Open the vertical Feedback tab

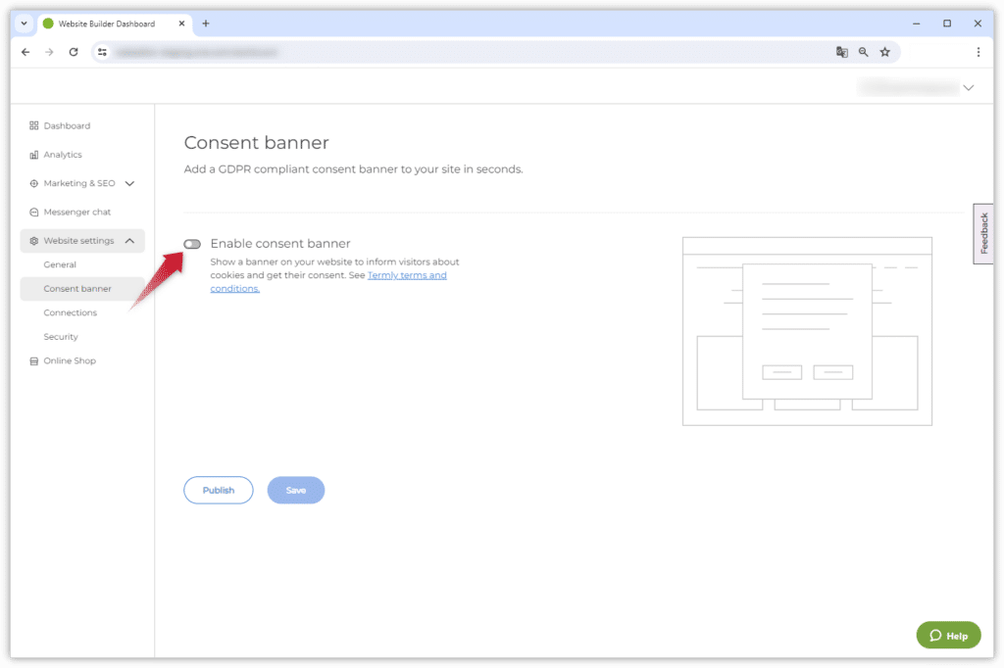coord(983,233)
